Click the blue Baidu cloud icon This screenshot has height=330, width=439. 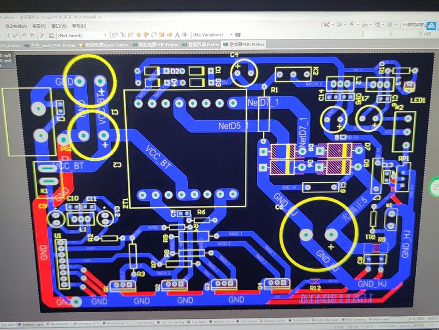[432, 26]
